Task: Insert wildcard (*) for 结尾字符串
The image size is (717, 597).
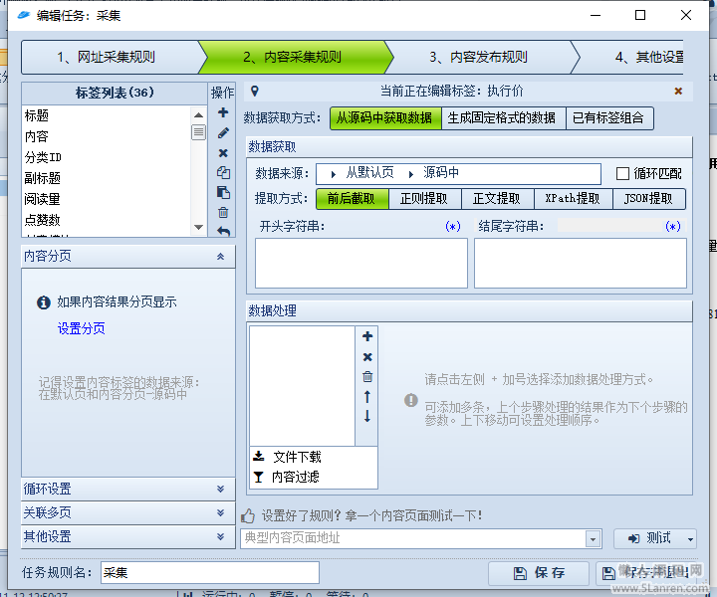Action: point(672,226)
